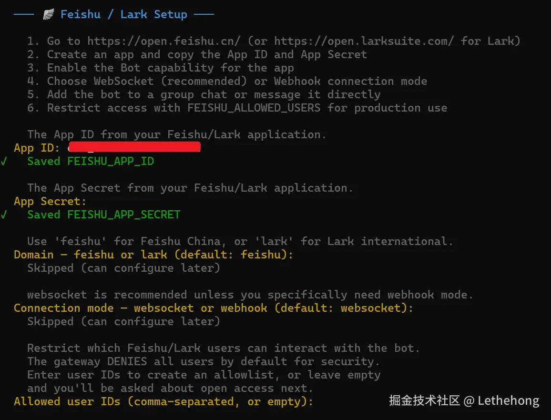Click the Saved FEISHU_APP_SECRET text

tap(104, 215)
